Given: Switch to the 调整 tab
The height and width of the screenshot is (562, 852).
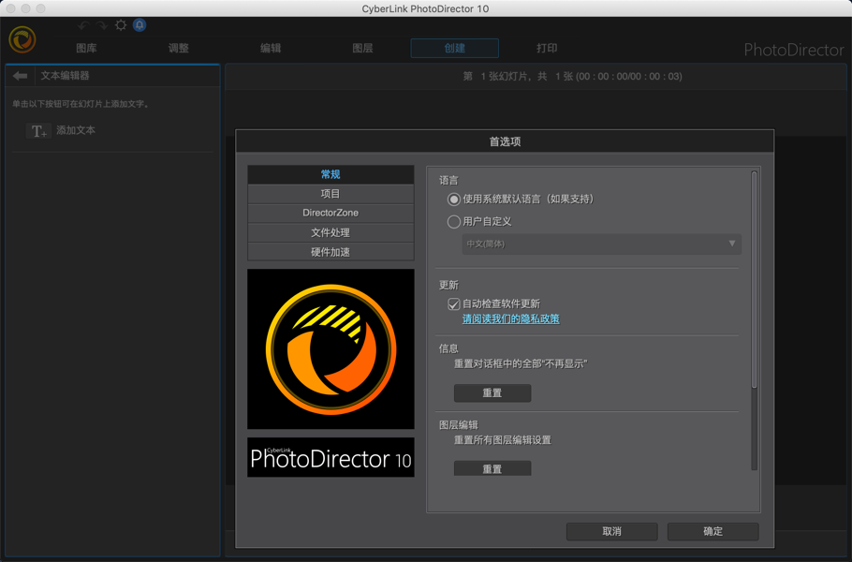Looking at the screenshot, I should (x=177, y=48).
